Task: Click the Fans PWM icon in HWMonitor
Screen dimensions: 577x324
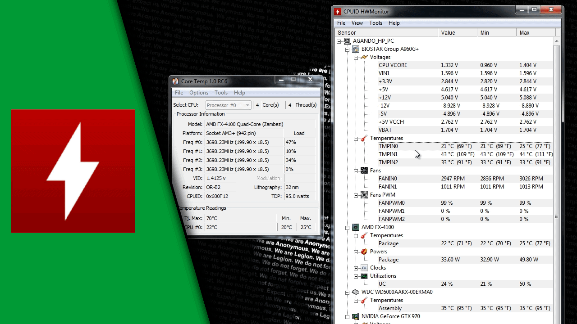Action: click(364, 195)
